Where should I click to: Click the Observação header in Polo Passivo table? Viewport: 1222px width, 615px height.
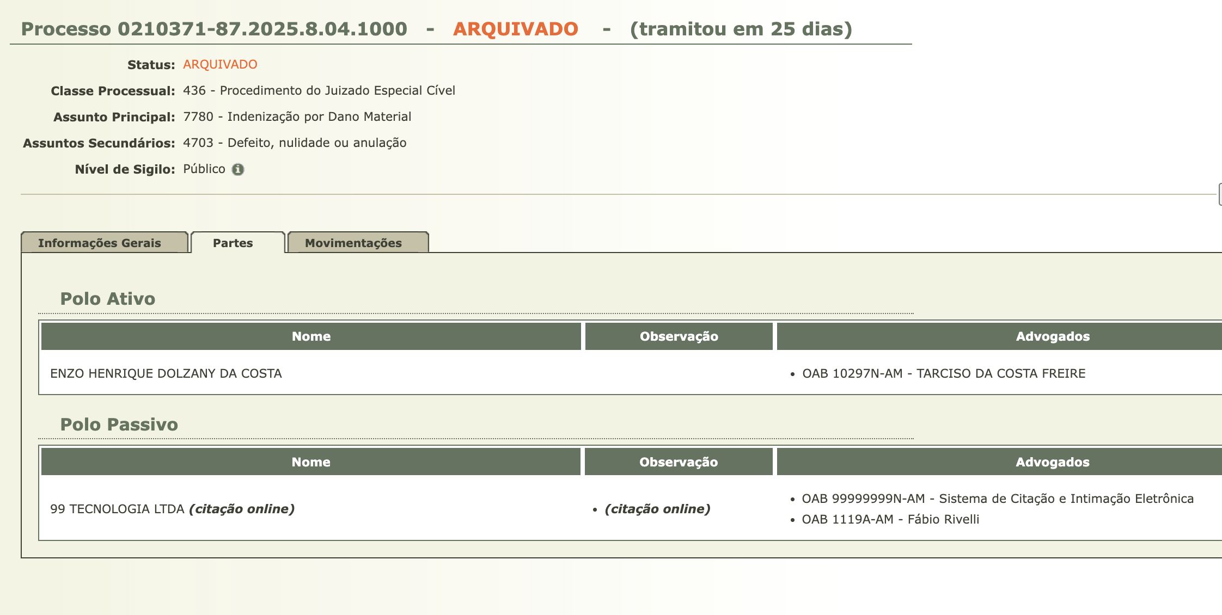(679, 462)
